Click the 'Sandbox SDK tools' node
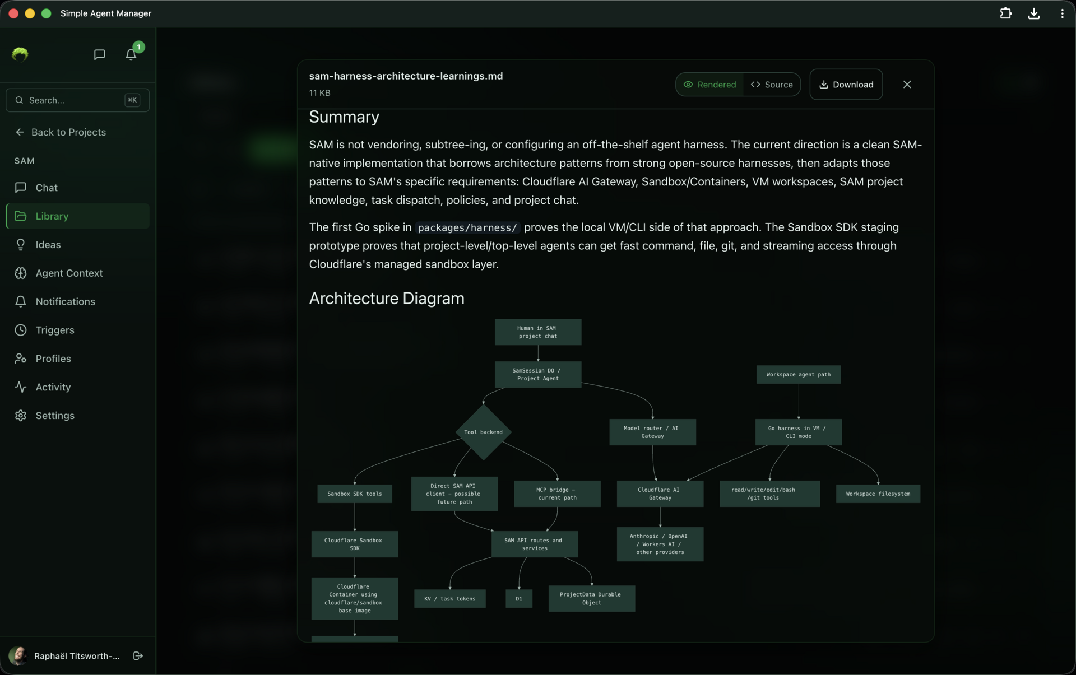 click(x=354, y=494)
